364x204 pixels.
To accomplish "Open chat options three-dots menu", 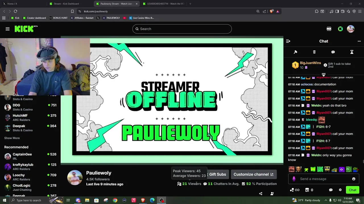I will point(359,41).
